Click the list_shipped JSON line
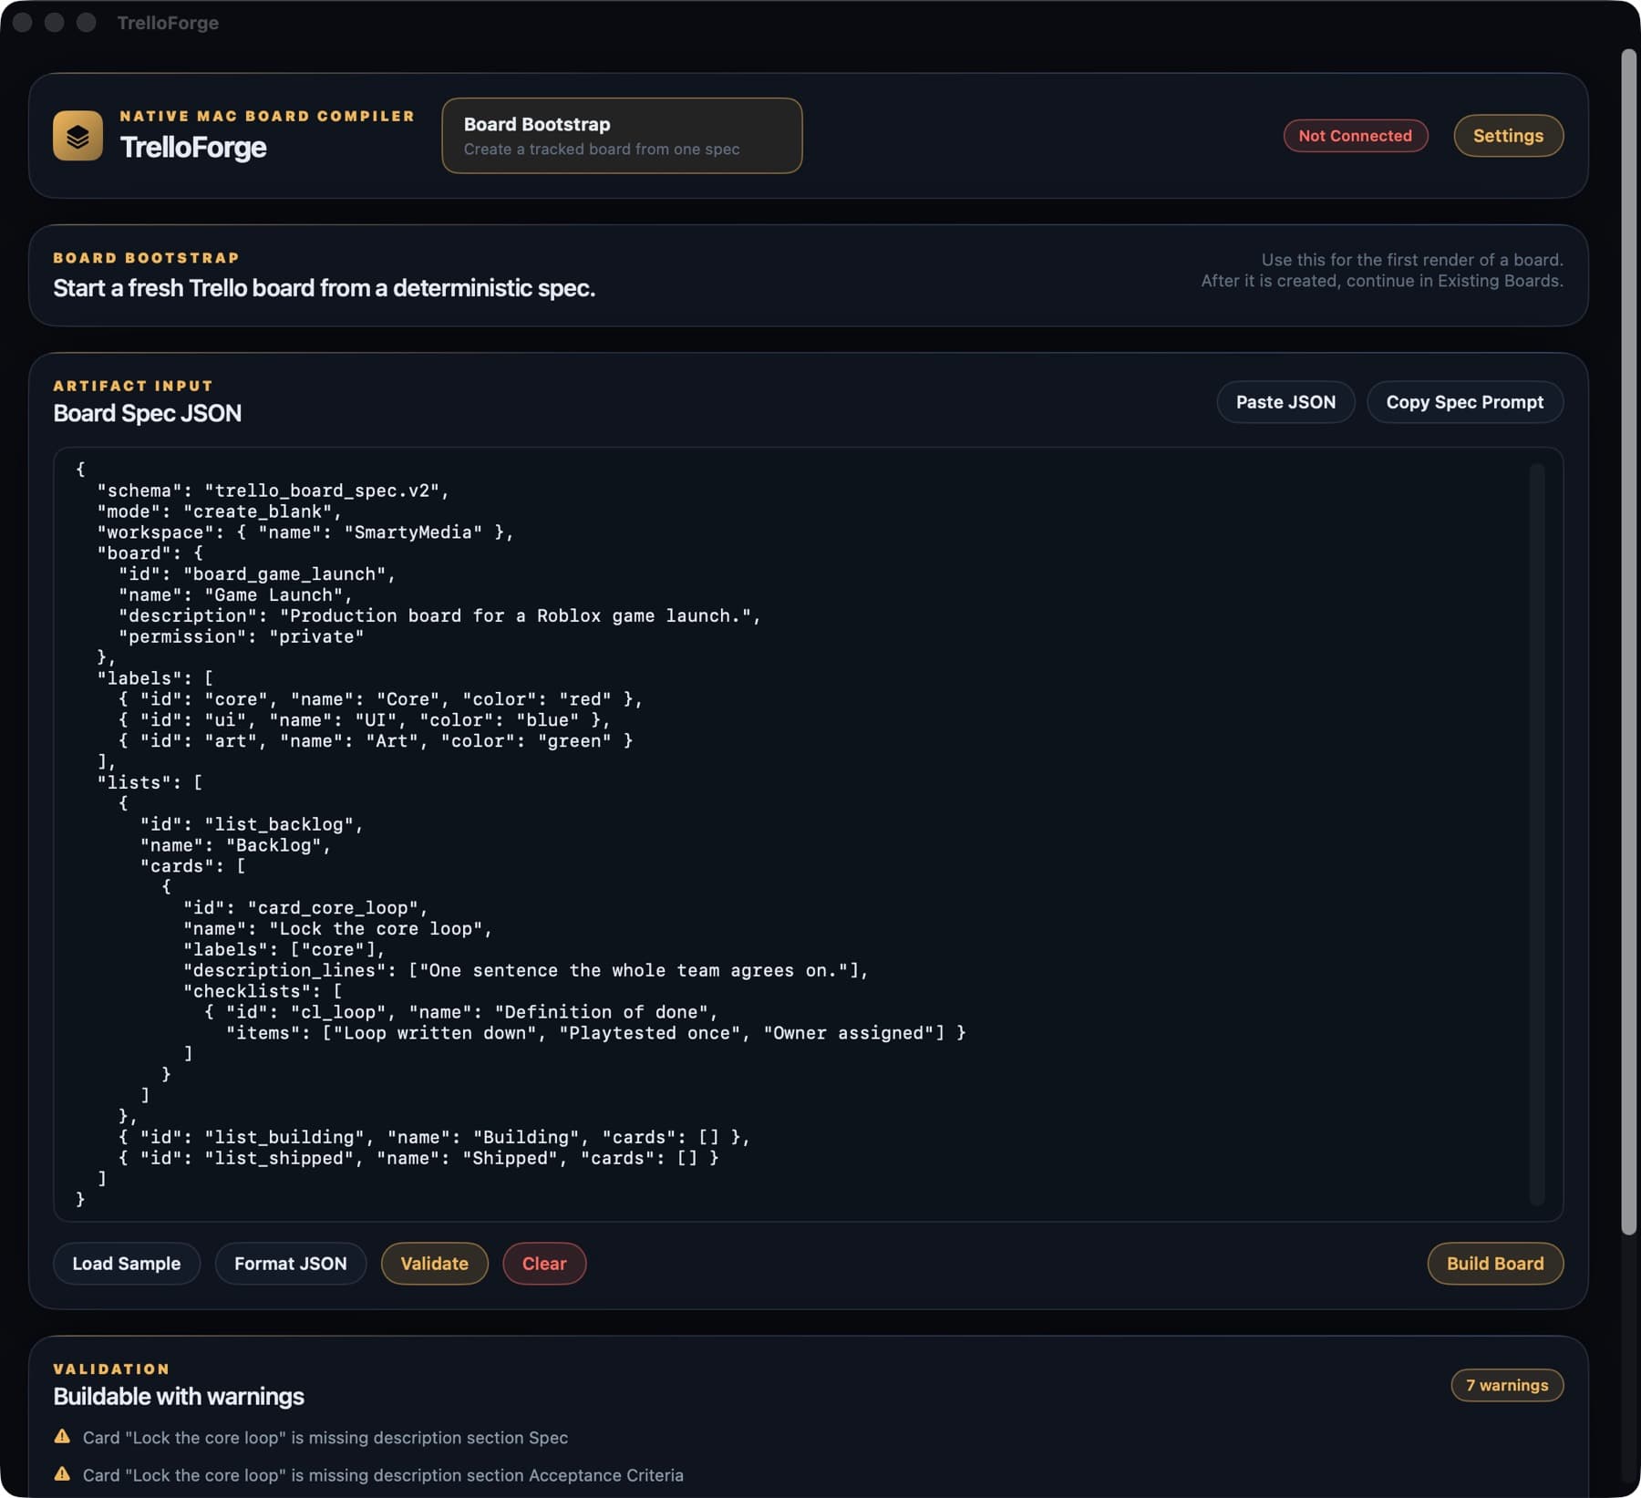The width and height of the screenshot is (1641, 1498). pos(418,1159)
